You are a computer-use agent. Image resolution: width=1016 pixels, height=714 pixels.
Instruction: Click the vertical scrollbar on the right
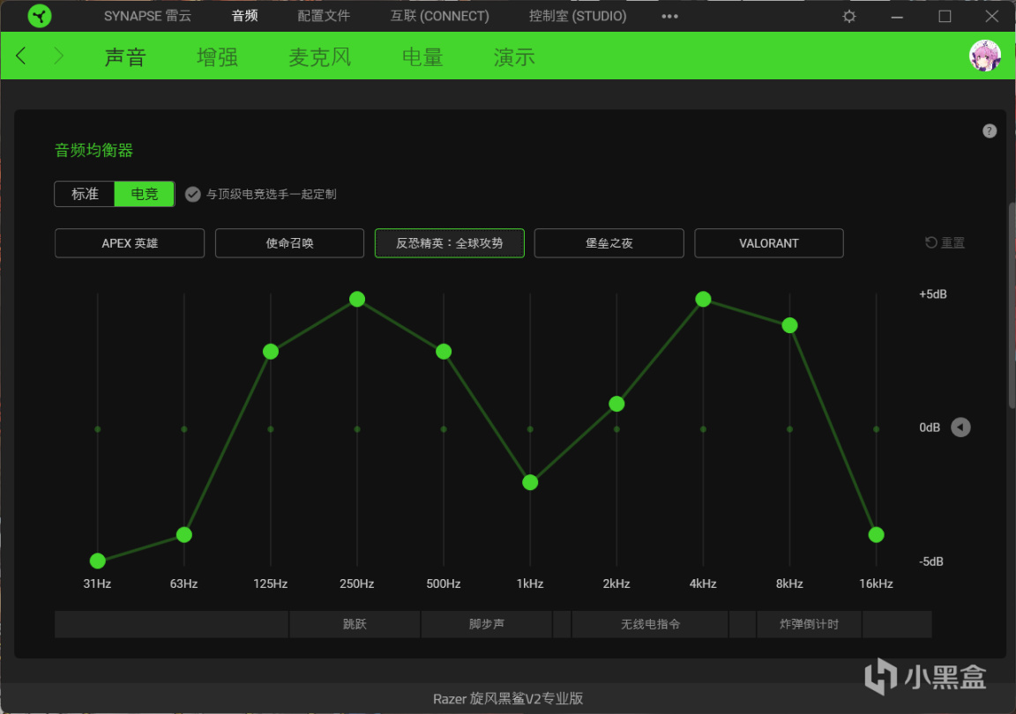pyautogui.click(x=1012, y=306)
